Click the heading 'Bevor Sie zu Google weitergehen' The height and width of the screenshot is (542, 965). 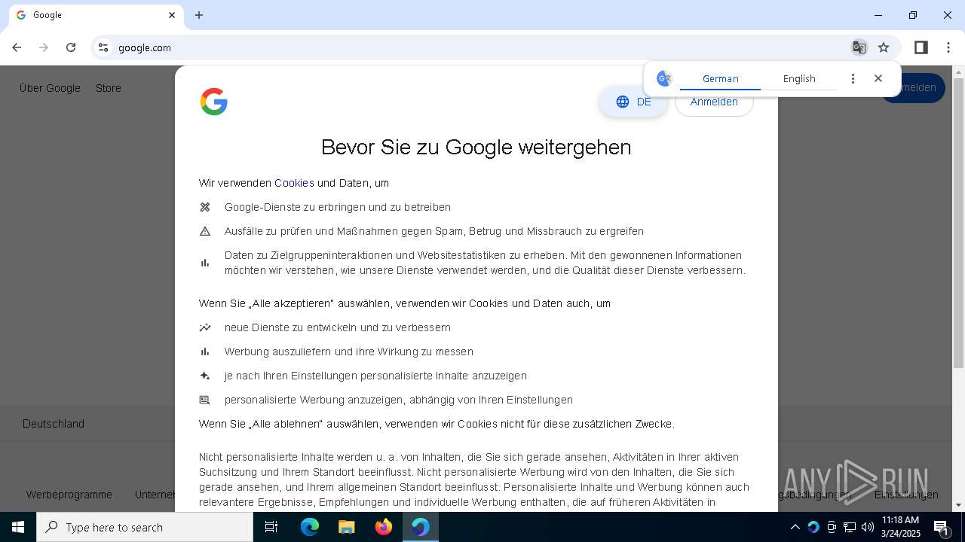pos(476,147)
